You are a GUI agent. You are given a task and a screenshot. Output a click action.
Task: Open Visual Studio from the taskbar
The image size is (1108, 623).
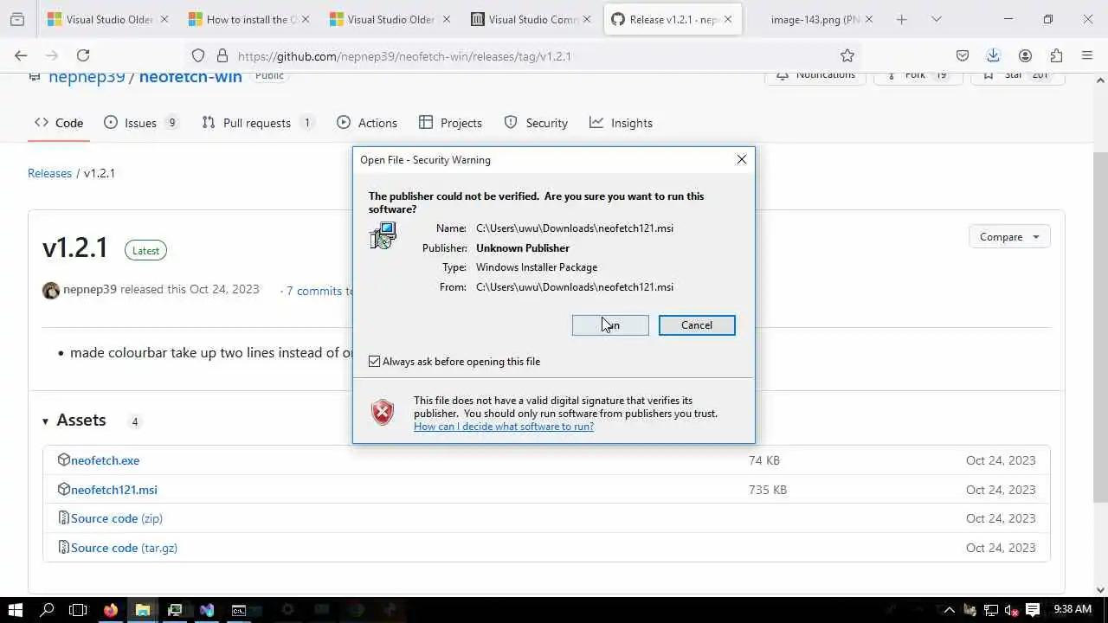[x=207, y=610]
